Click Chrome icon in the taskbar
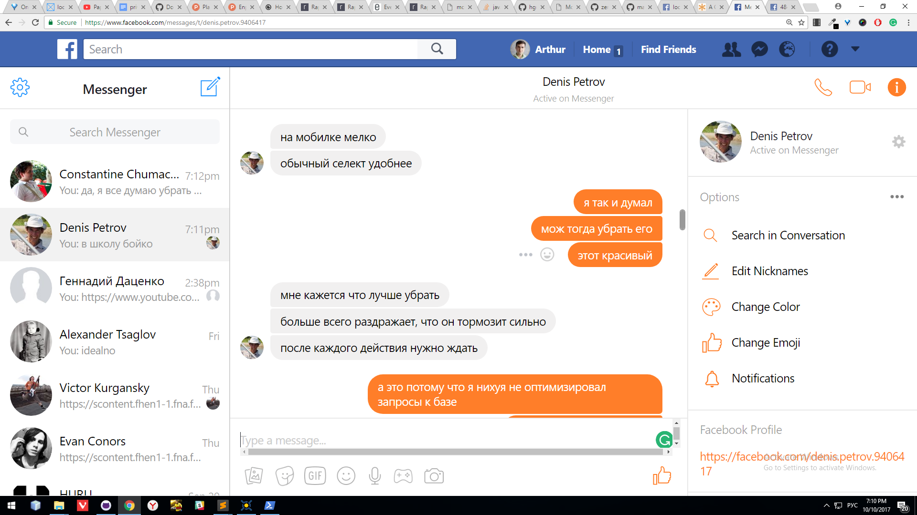917x515 pixels. click(129, 505)
